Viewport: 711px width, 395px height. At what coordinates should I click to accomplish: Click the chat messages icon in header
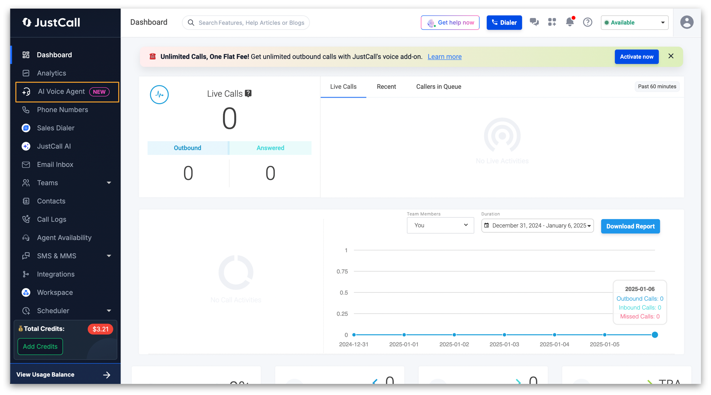(x=534, y=22)
